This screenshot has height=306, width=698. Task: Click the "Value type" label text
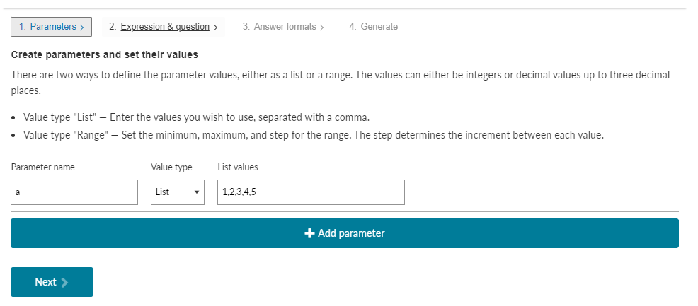tap(171, 167)
